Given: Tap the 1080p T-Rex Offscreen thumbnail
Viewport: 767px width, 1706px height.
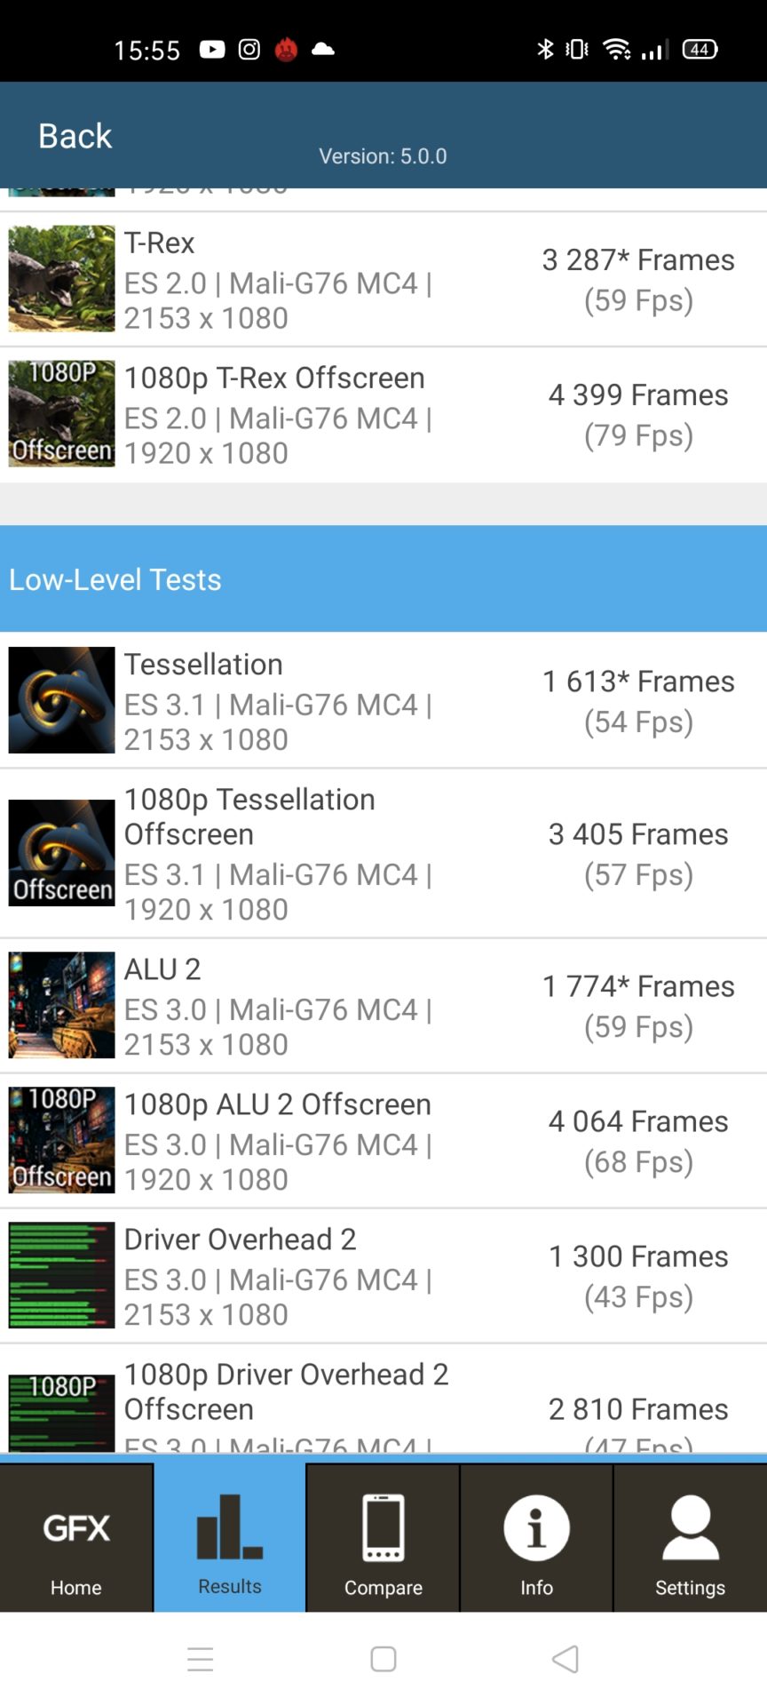Looking at the screenshot, I should click(61, 414).
